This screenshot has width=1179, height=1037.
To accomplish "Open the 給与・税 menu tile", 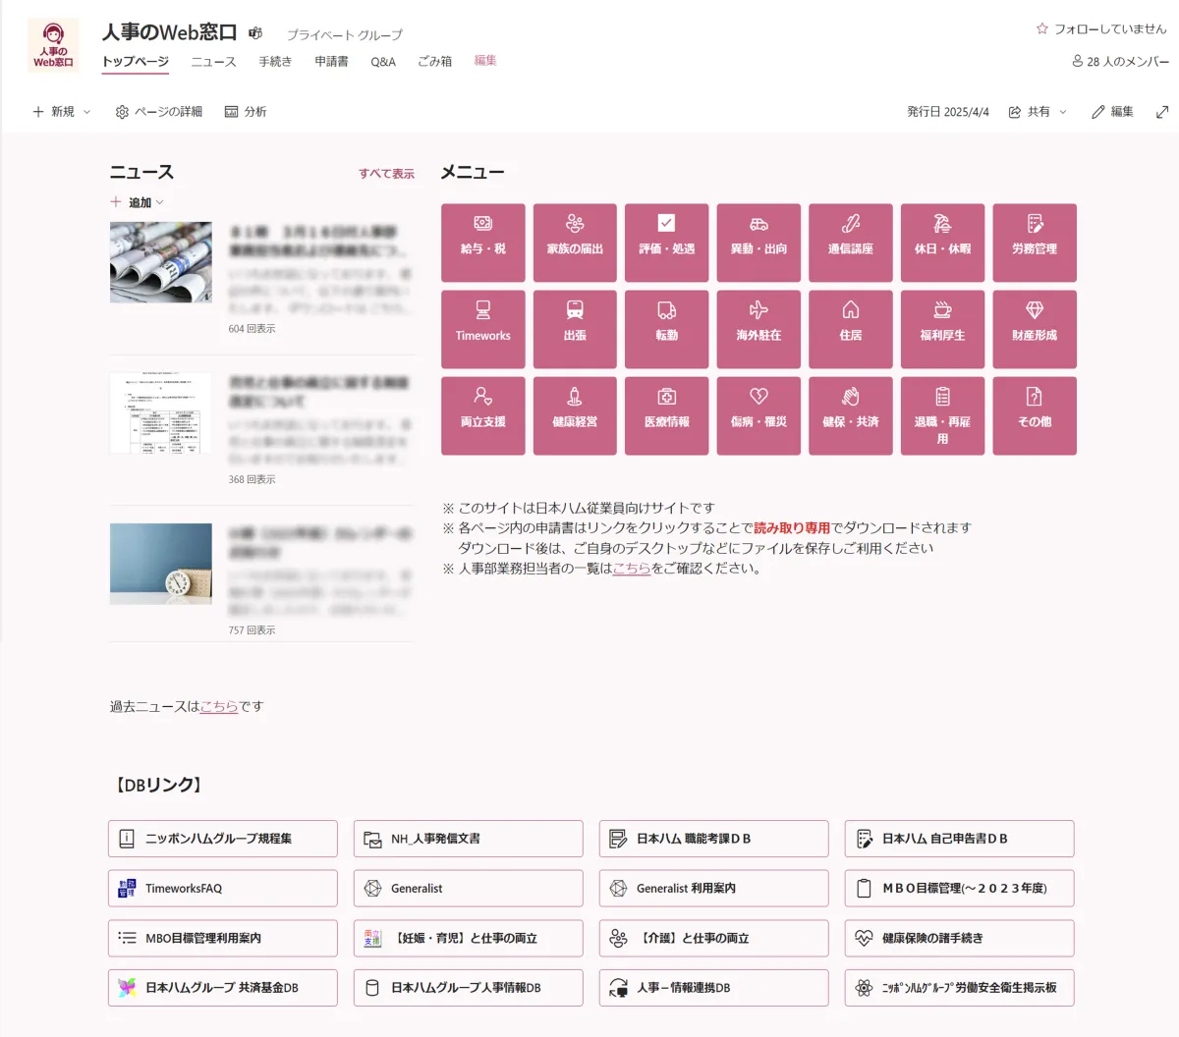I will click(x=482, y=243).
